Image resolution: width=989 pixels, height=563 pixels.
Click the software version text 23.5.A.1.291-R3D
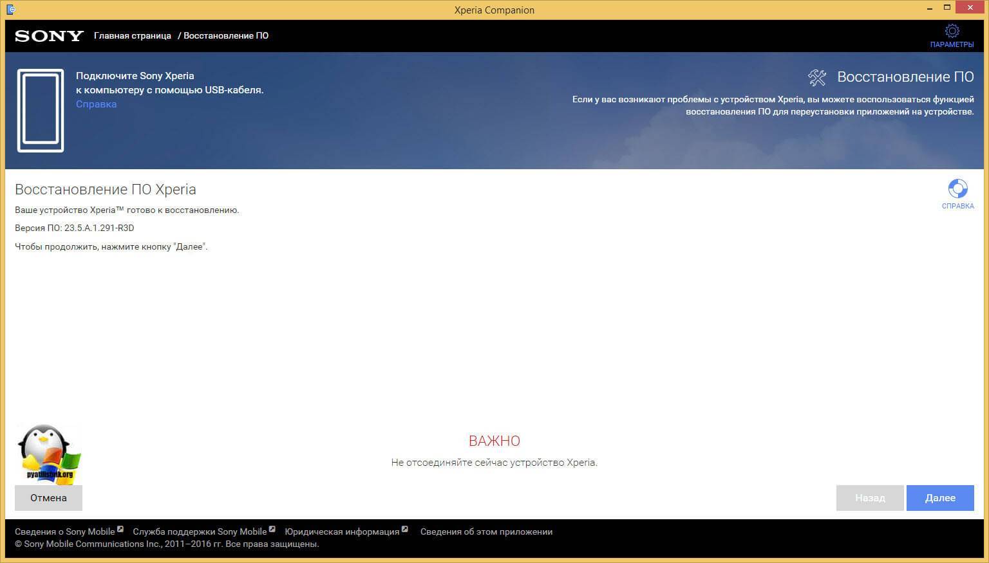pos(99,228)
